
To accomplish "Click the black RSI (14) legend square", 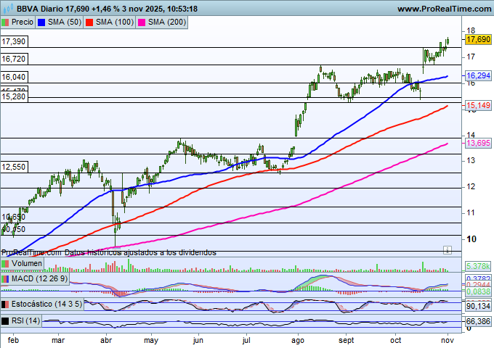I will 6,320.
